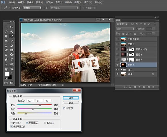Screen dimensions: 167x137
Task: Select the Crop tool
Action: pos(6,36)
